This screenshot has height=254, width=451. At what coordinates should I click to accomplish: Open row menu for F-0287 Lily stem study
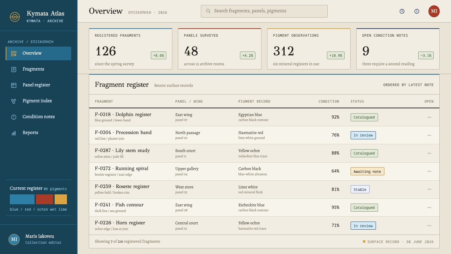(x=429, y=153)
